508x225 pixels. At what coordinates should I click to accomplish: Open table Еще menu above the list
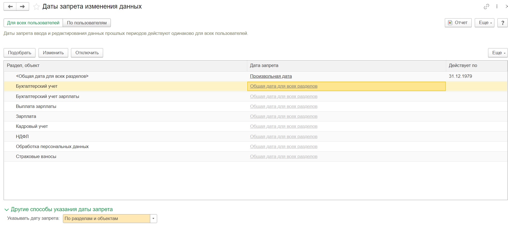[x=498, y=53]
